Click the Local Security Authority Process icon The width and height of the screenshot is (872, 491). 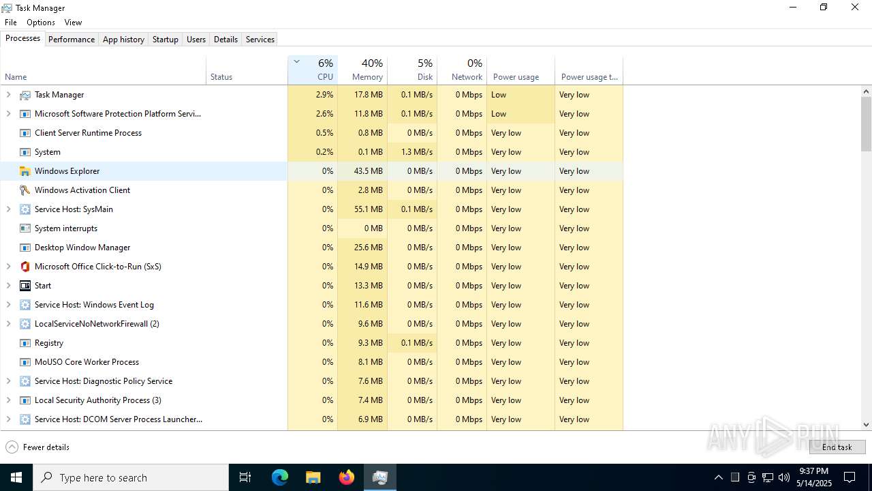tap(25, 400)
